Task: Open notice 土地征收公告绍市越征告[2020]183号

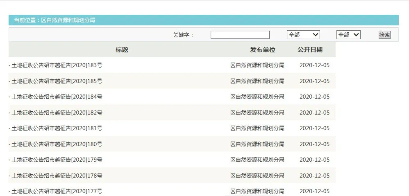Action: click(57, 65)
